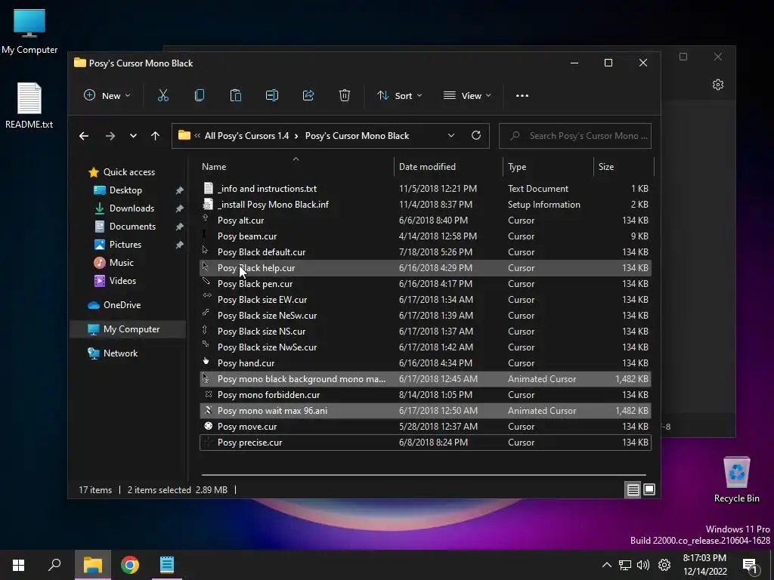
Task: Sort by Type column header
Action: 549,167
